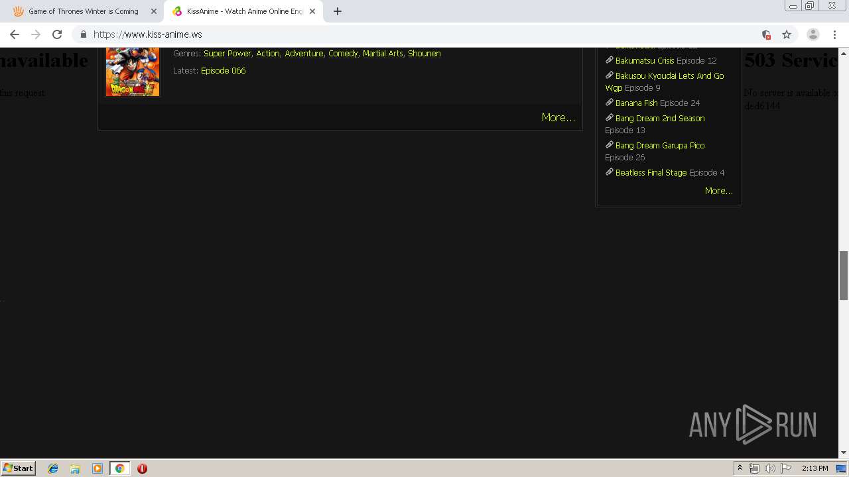
Task: Open Bang Dream 2nd Season link
Action: pyautogui.click(x=660, y=118)
